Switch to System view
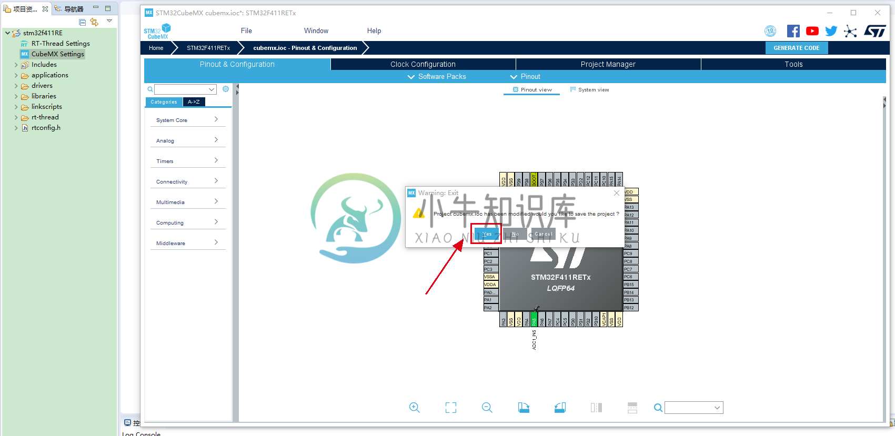The width and height of the screenshot is (895, 436). pyautogui.click(x=589, y=90)
